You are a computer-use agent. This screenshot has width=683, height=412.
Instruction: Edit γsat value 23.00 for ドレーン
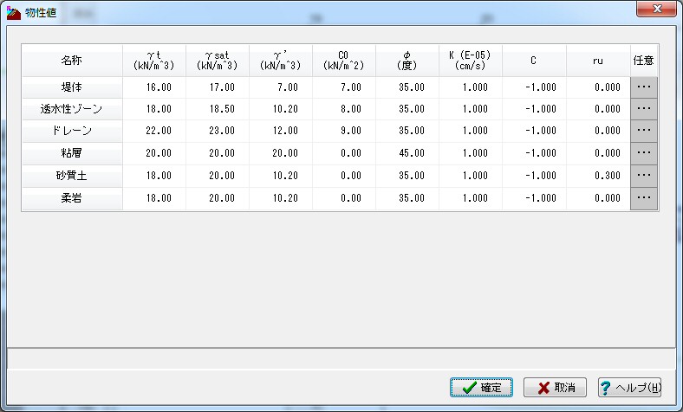pyautogui.click(x=218, y=131)
